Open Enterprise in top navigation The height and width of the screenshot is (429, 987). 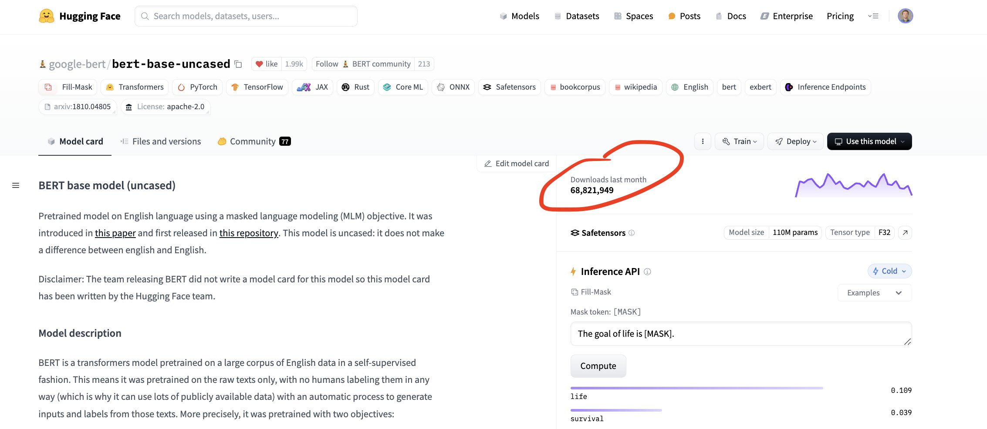point(787,16)
